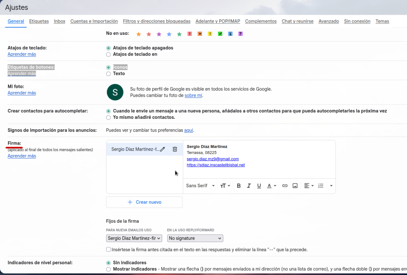Viewport: 407px width, 275px height.
Task: Click the pencil icon to rename signature
Action: click(x=163, y=149)
